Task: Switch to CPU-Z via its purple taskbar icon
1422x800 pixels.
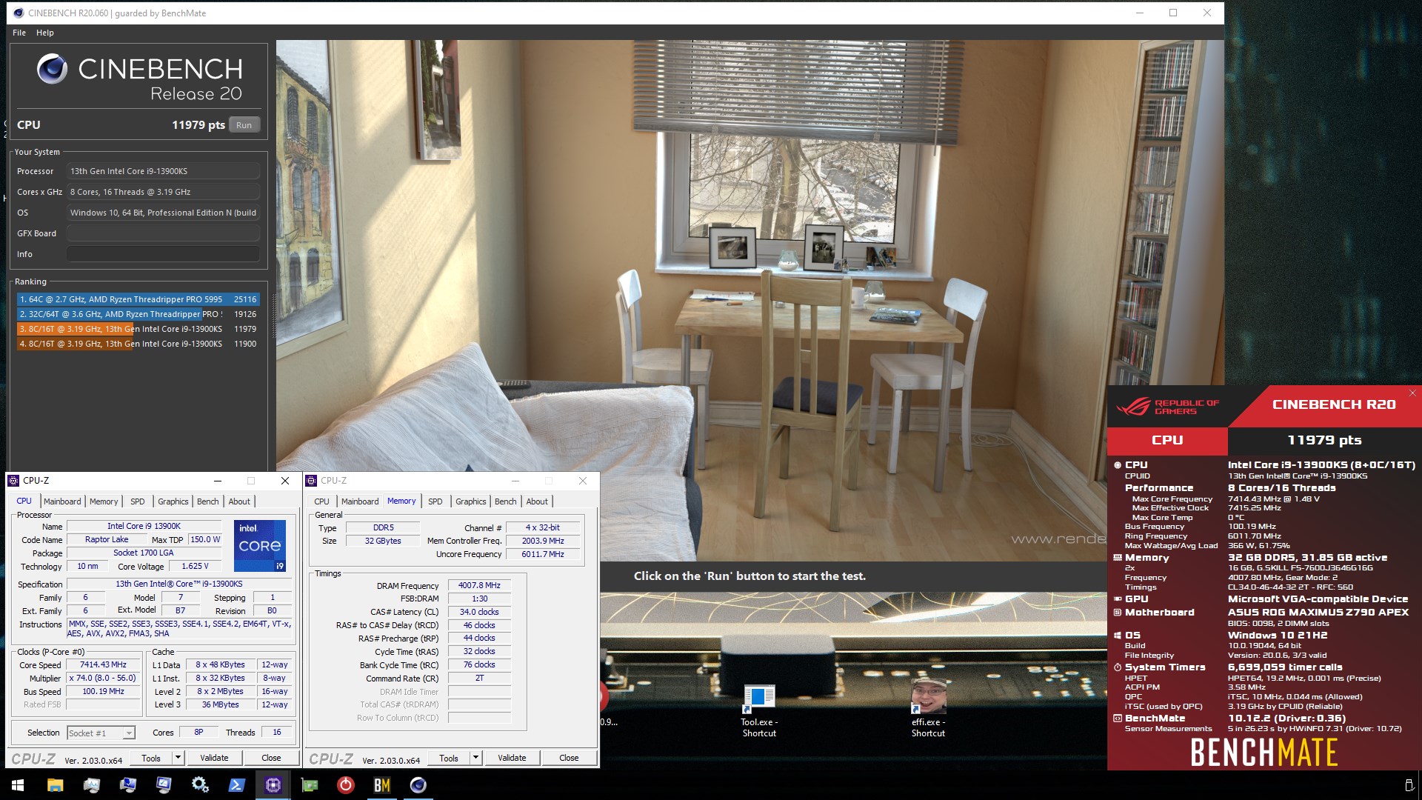Action: pos(273,785)
